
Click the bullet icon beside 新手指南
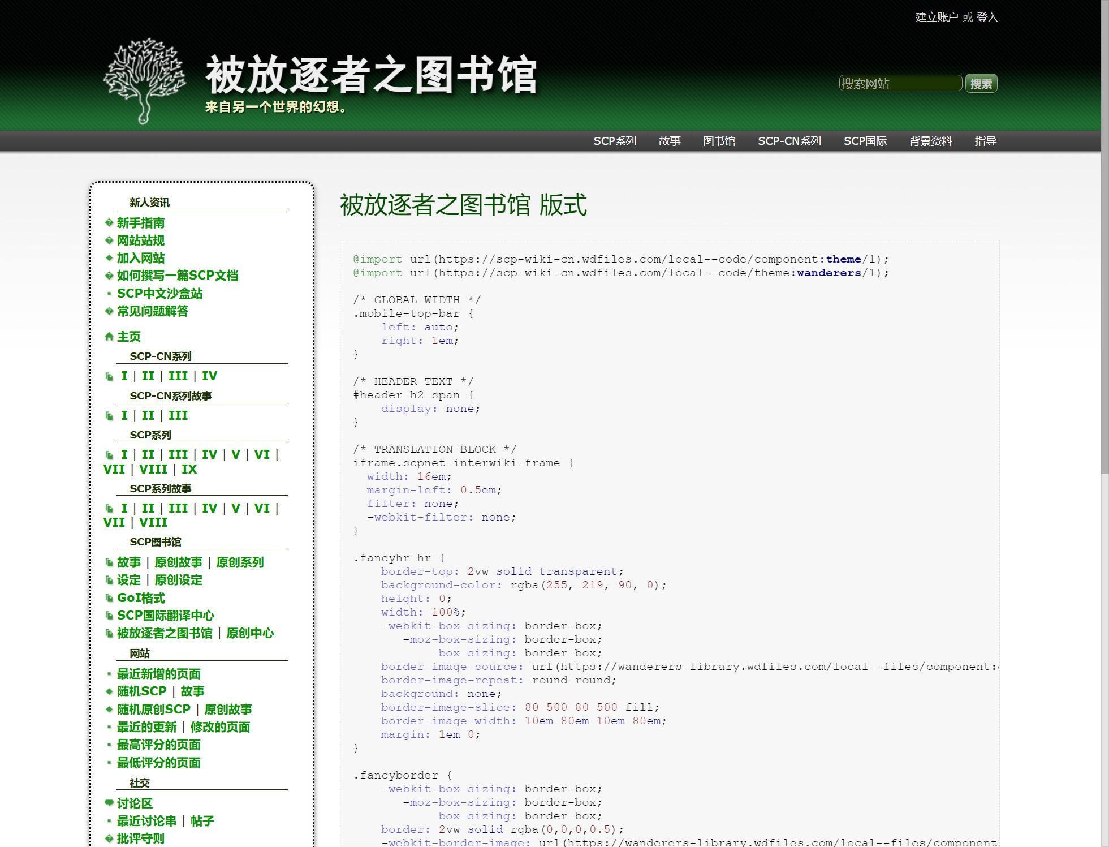(x=109, y=223)
